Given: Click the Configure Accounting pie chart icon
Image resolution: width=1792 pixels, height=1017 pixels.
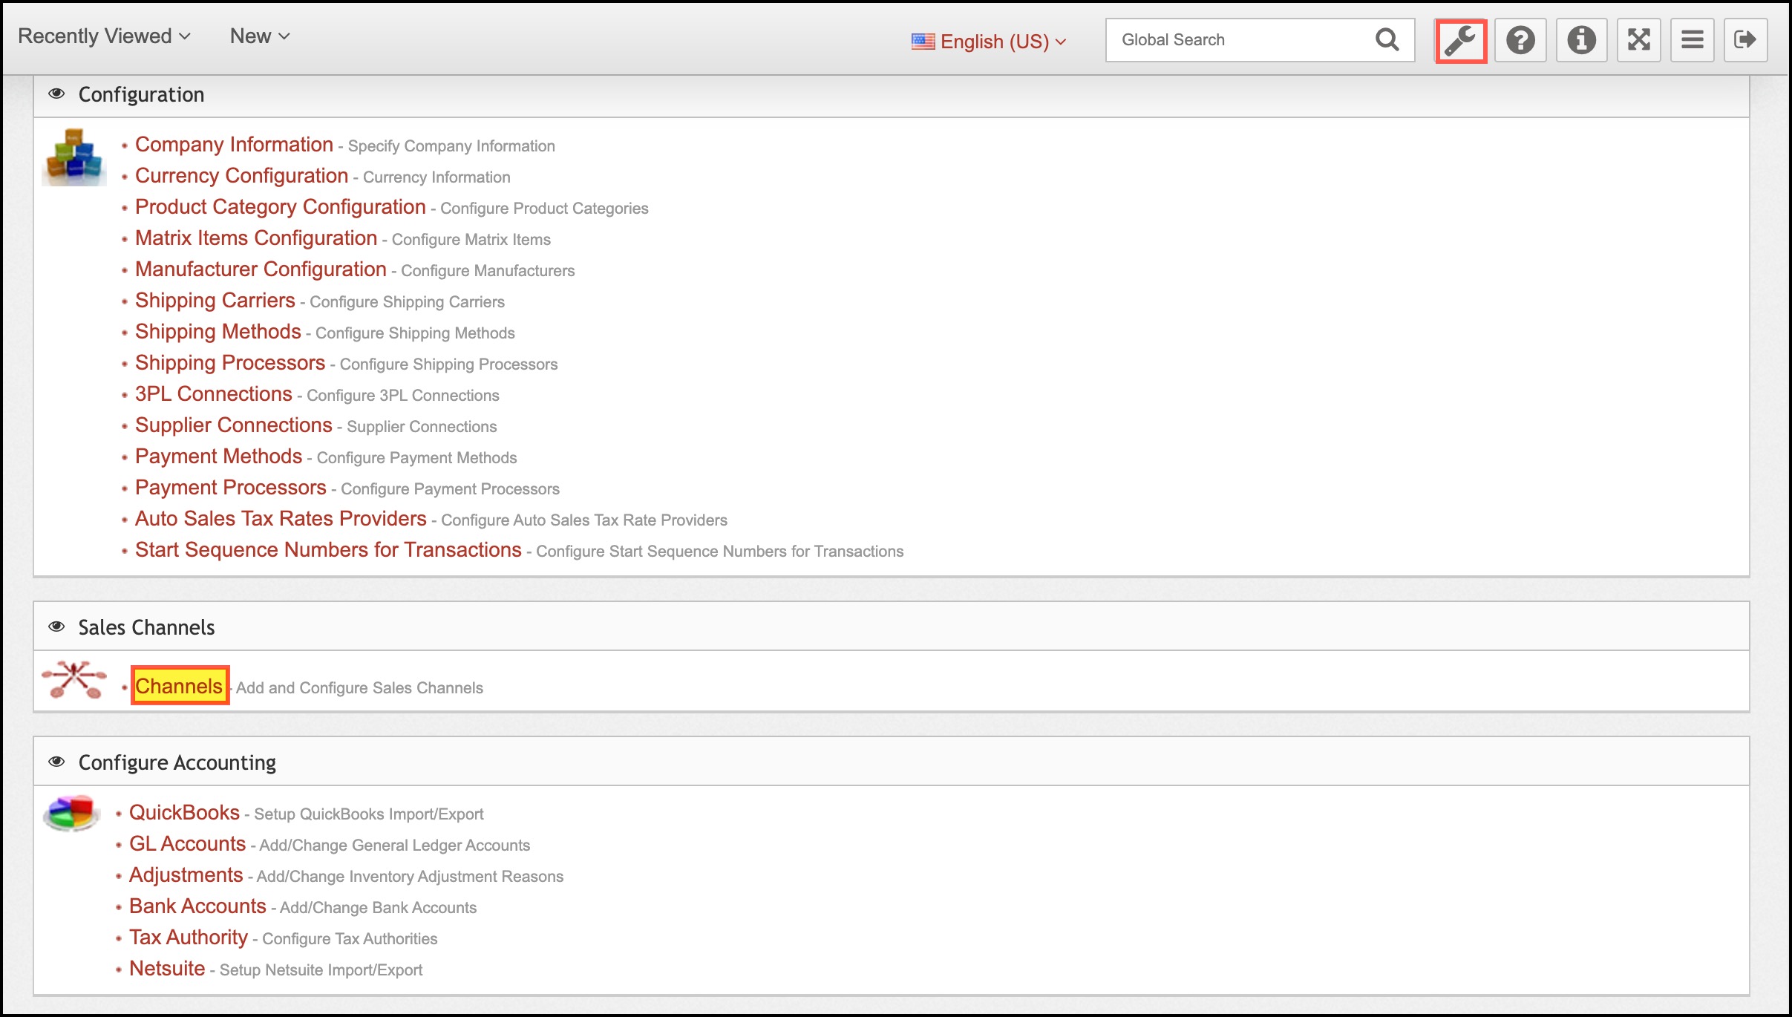Looking at the screenshot, I should tap(71, 814).
